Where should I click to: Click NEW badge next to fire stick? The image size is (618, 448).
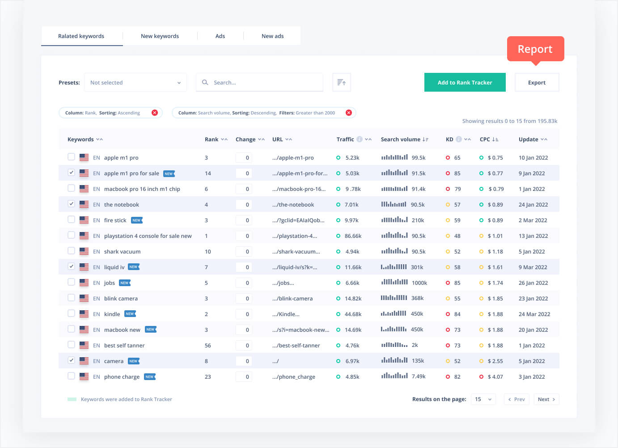(137, 220)
